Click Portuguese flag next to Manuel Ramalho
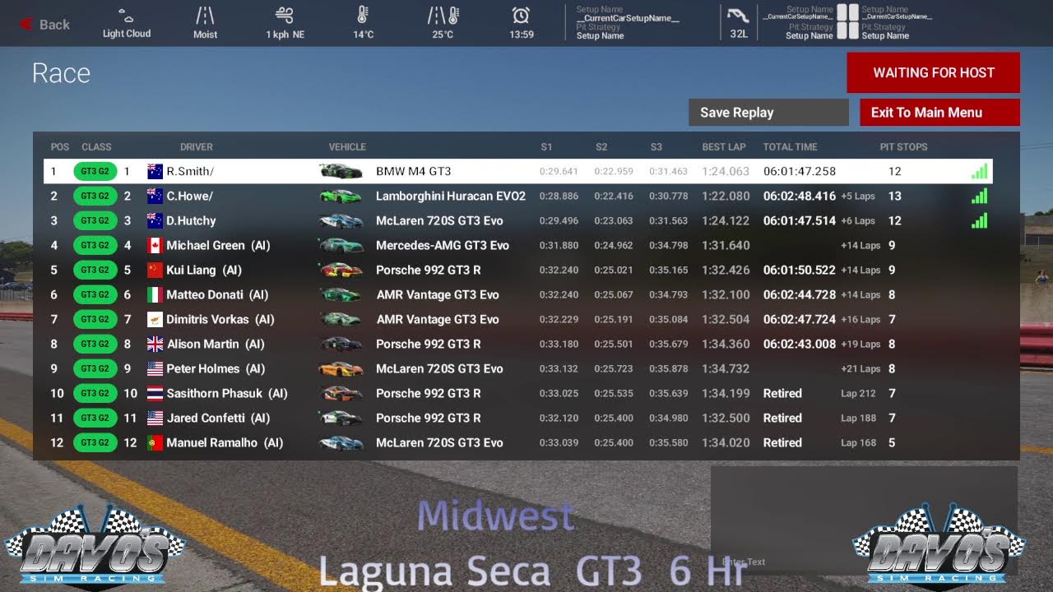This screenshot has width=1053, height=592. [155, 442]
